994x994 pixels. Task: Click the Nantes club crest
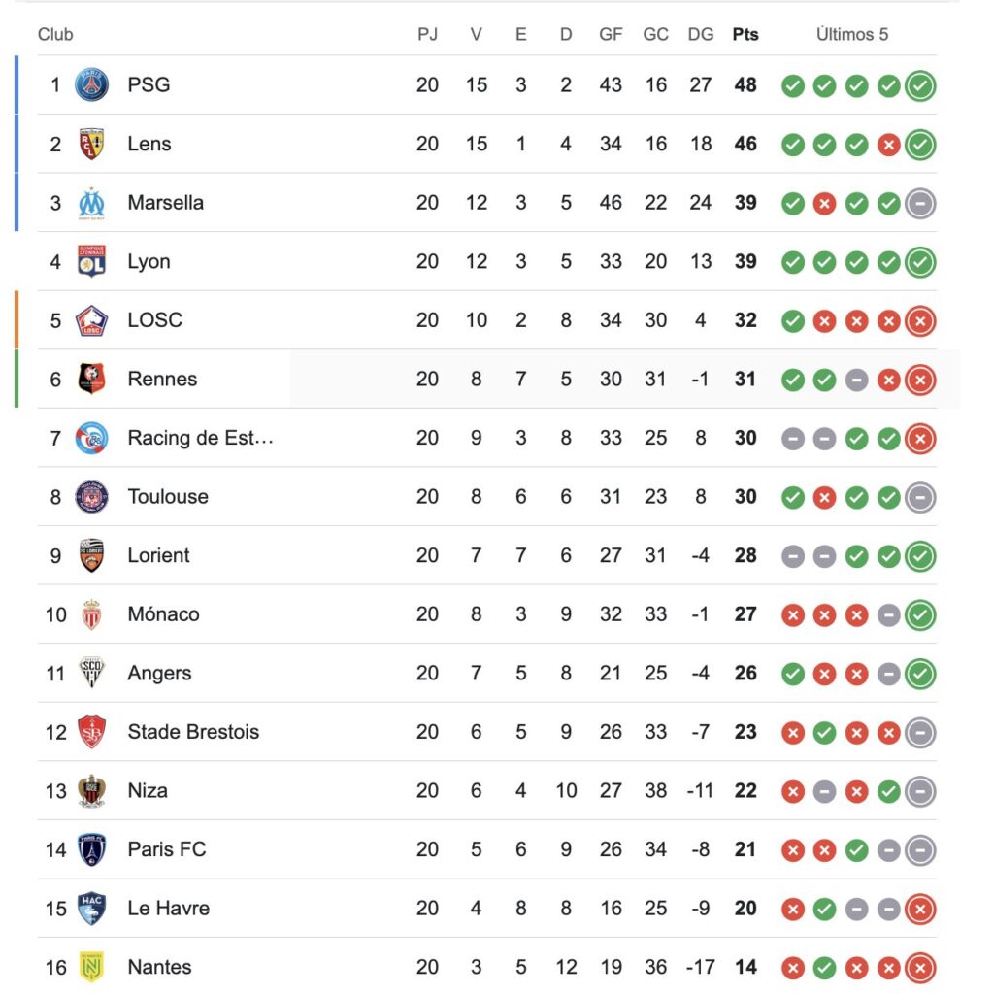tap(92, 967)
